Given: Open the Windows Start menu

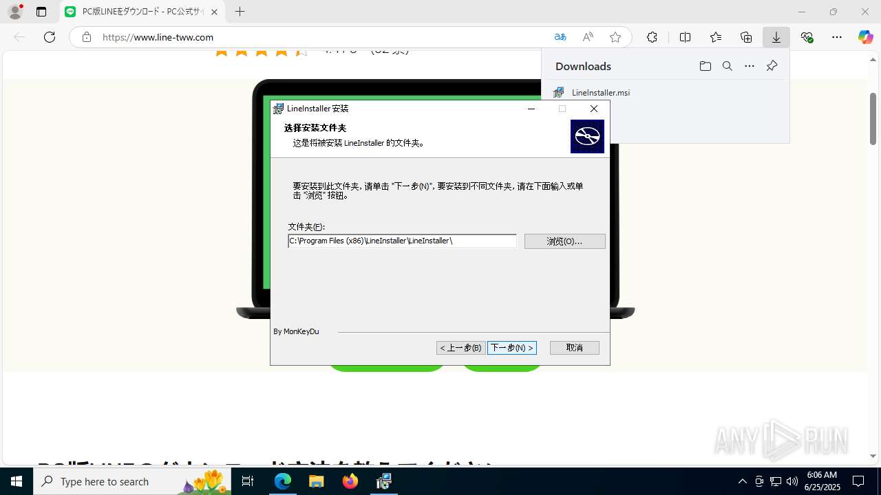Looking at the screenshot, I should point(17,481).
